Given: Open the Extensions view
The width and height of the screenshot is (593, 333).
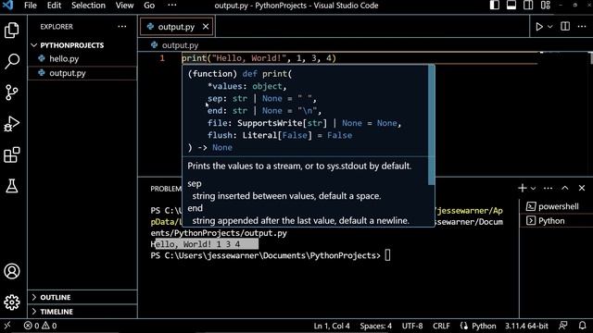Looking at the screenshot, I should 12,154.
